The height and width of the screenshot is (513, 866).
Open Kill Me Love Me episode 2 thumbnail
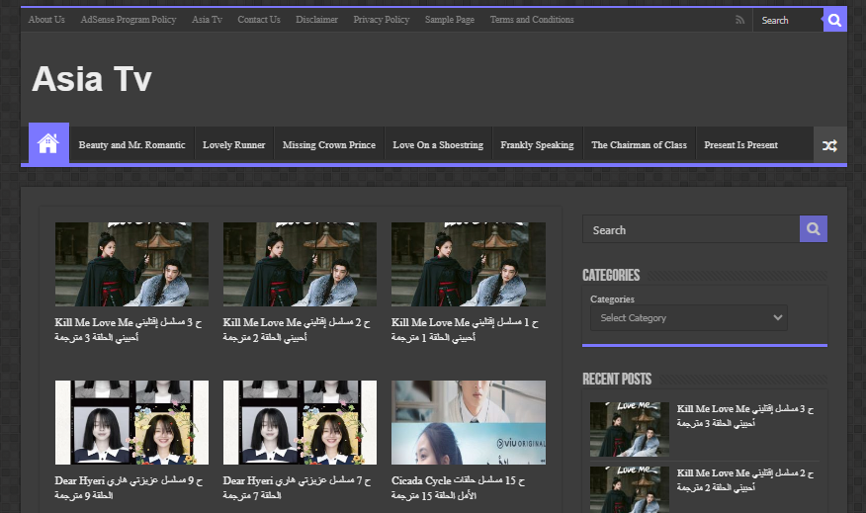300,265
